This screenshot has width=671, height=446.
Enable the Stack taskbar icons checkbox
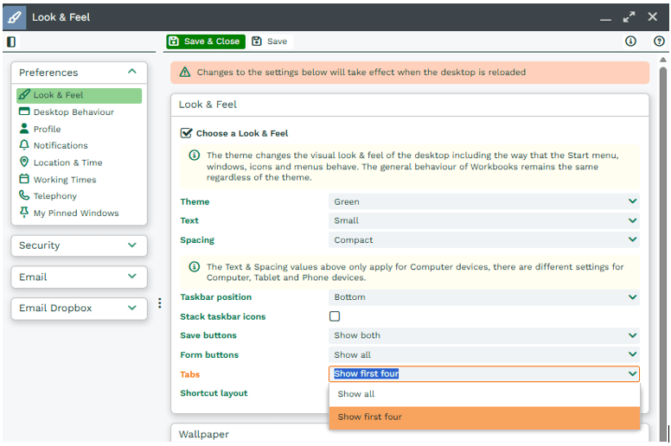tap(335, 317)
